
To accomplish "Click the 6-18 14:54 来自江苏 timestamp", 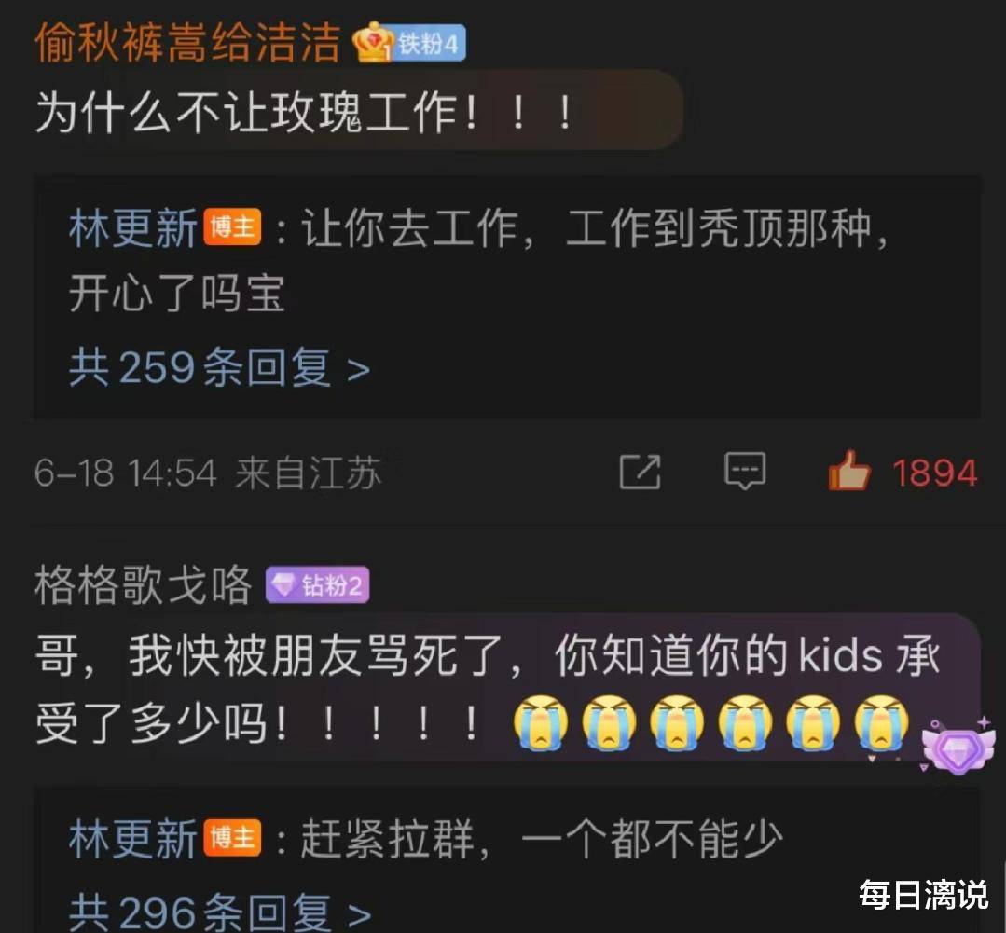I will pos(208,473).
